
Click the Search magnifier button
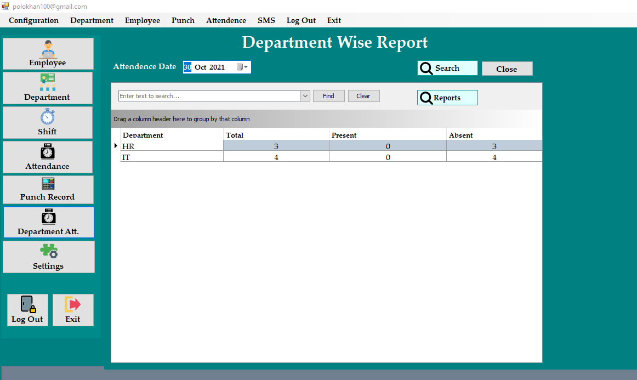(447, 68)
